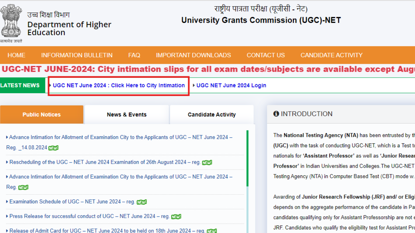Open the CANDIDATE ACTIVITY menu
Viewport: 415px width, 233px height.
pos(332,55)
